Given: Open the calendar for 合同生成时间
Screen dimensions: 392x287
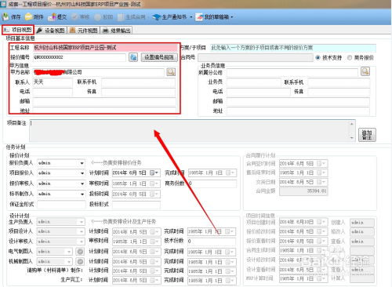Looking at the screenshot, I should pyautogui.click(x=321, y=250).
